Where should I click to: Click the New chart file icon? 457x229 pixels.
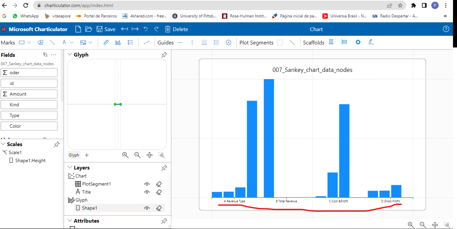[78, 29]
